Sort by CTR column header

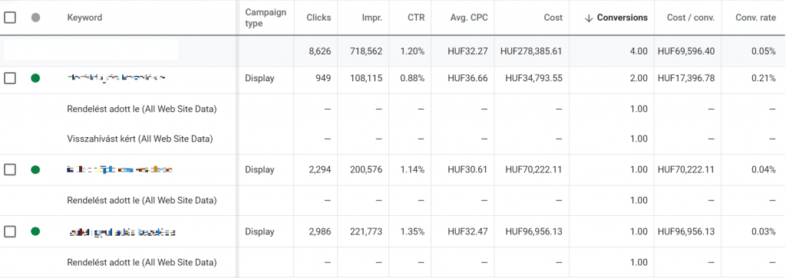click(416, 18)
